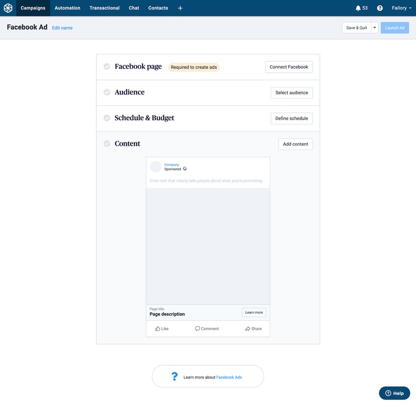
Task: Open the Automation tab
Action: pyautogui.click(x=67, y=8)
